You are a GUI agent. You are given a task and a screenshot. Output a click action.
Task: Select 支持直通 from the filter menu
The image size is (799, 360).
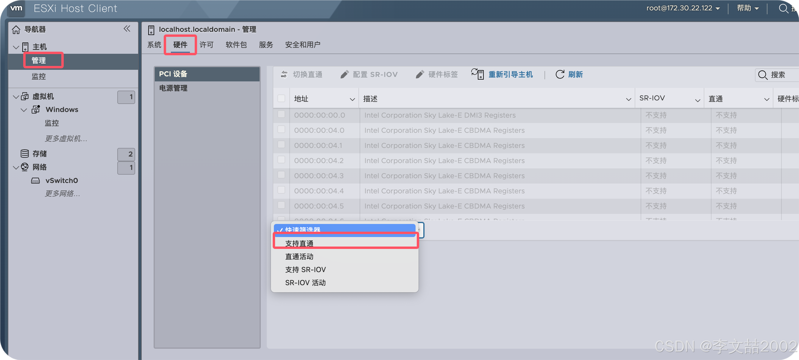point(299,243)
